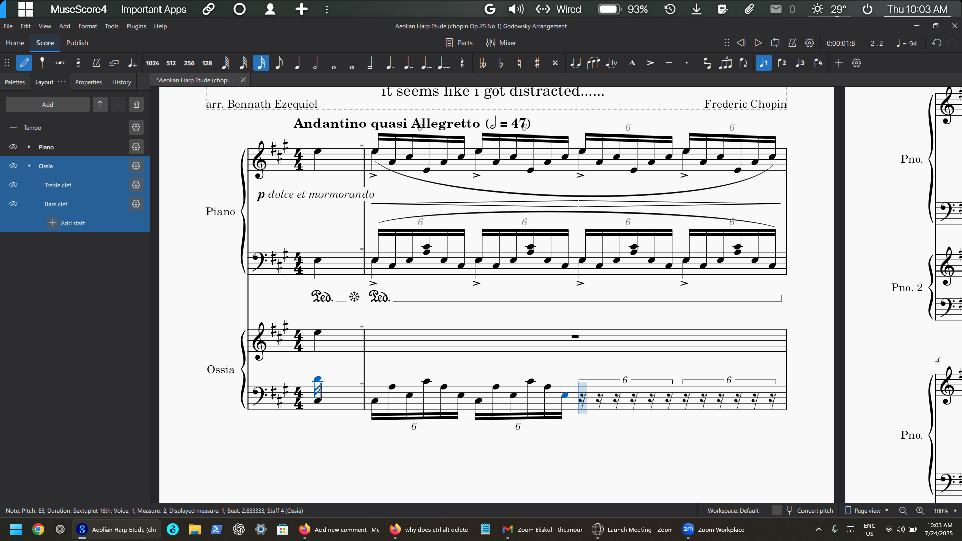Switch to the Palettes panel tab
This screenshot has height=541, width=962.
tap(15, 82)
